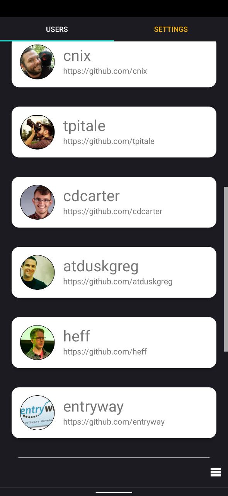This screenshot has width=228, height=496.
Task: Tap atduskgreg's profile avatar
Action: (x=37, y=272)
